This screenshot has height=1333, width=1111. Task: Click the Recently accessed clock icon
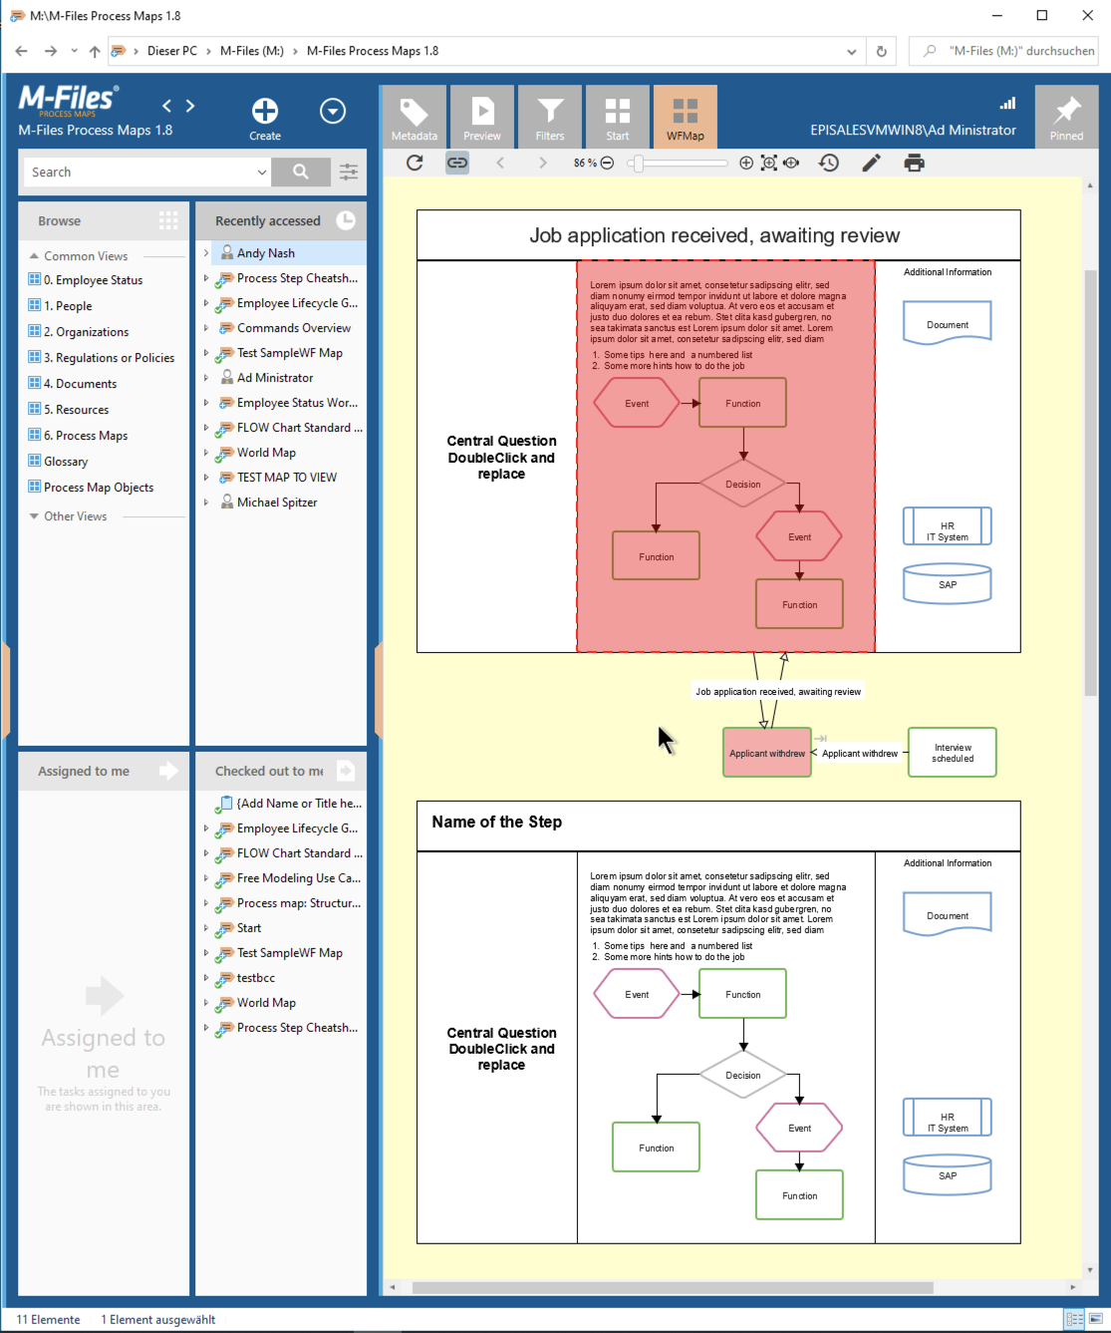pyautogui.click(x=346, y=220)
